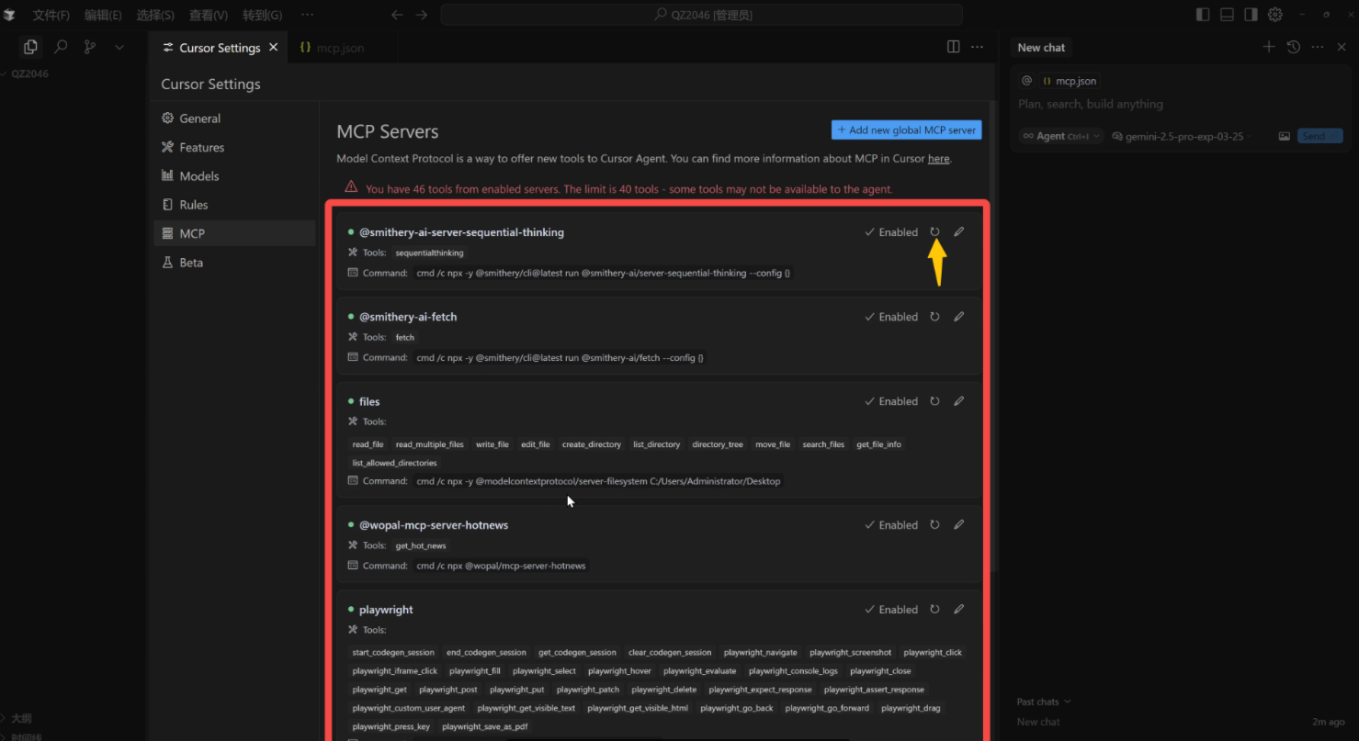This screenshot has width=1359, height=741.
Task: Open the Explorer file icon in sidebar
Action: point(30,45)
